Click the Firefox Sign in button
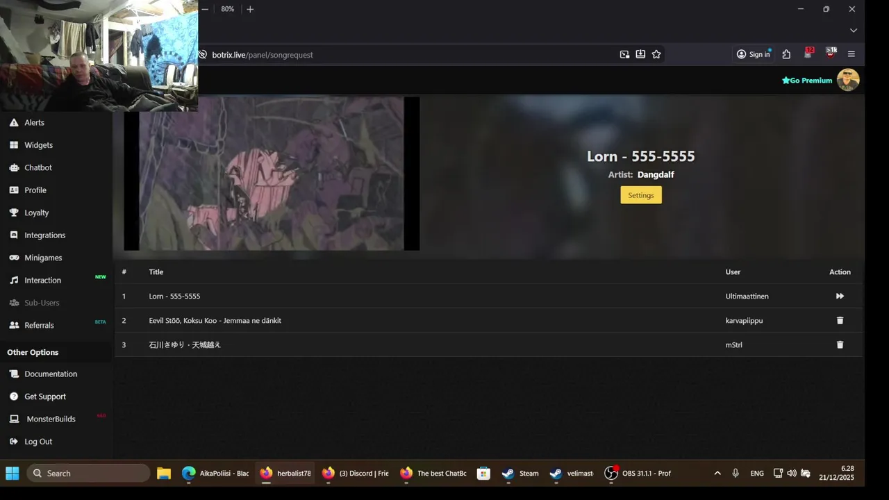This screenshot has height=500, width=889. 754,54
